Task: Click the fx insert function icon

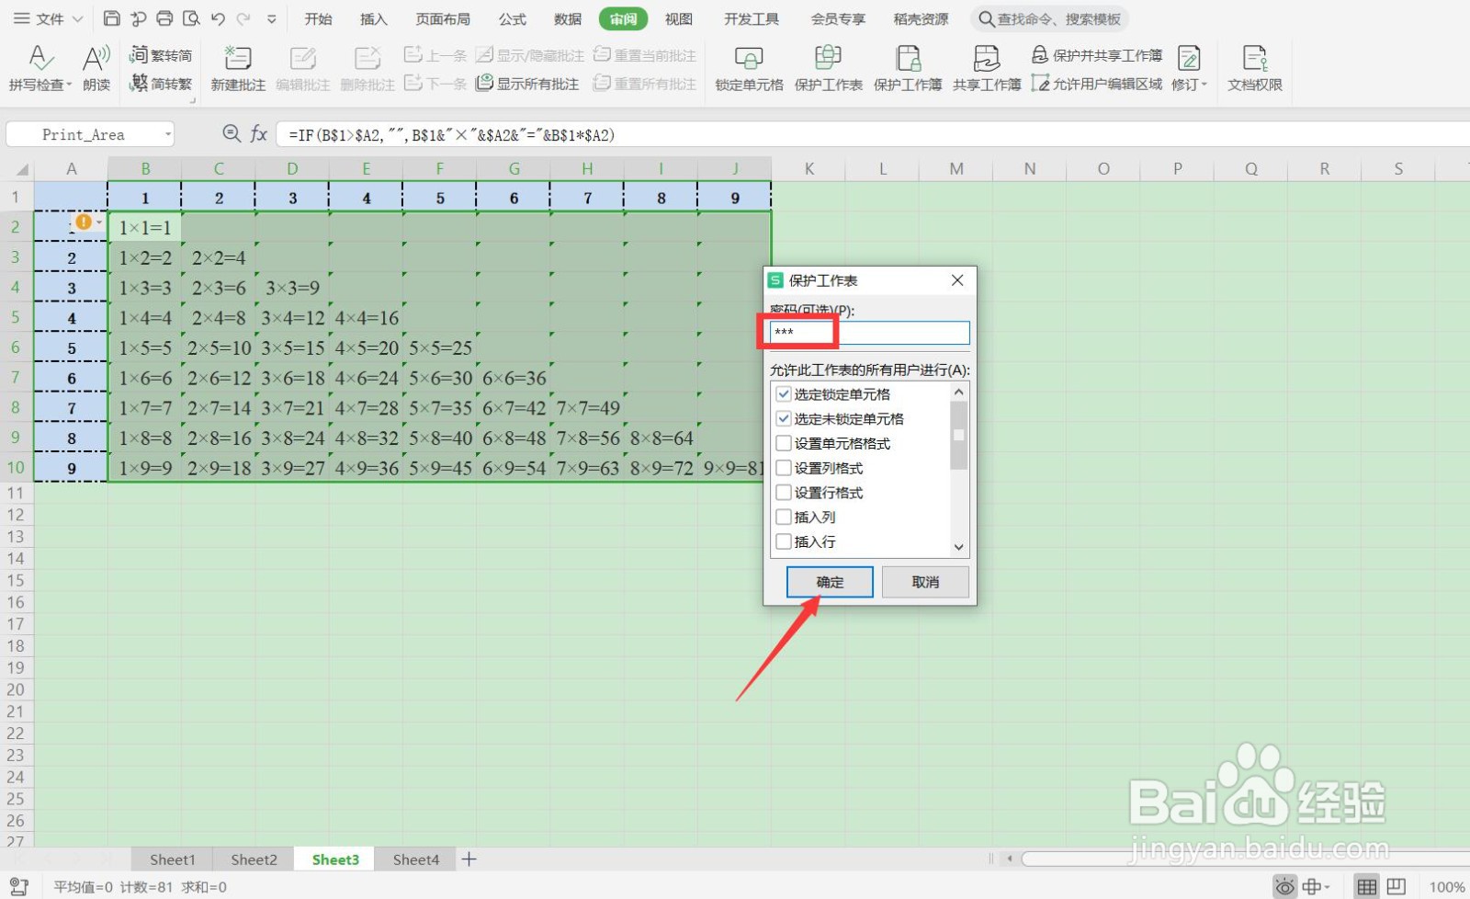Action: click(x=259, y=134)
